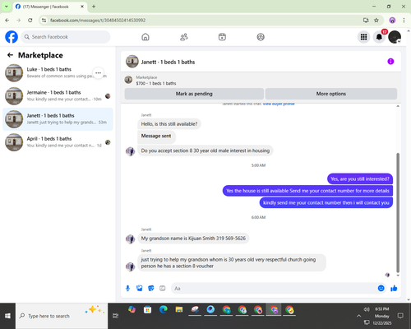Open the account profile picture menu
Image resolution: width=411 pixels, height=329 pixels.
[x=395, y=37]
